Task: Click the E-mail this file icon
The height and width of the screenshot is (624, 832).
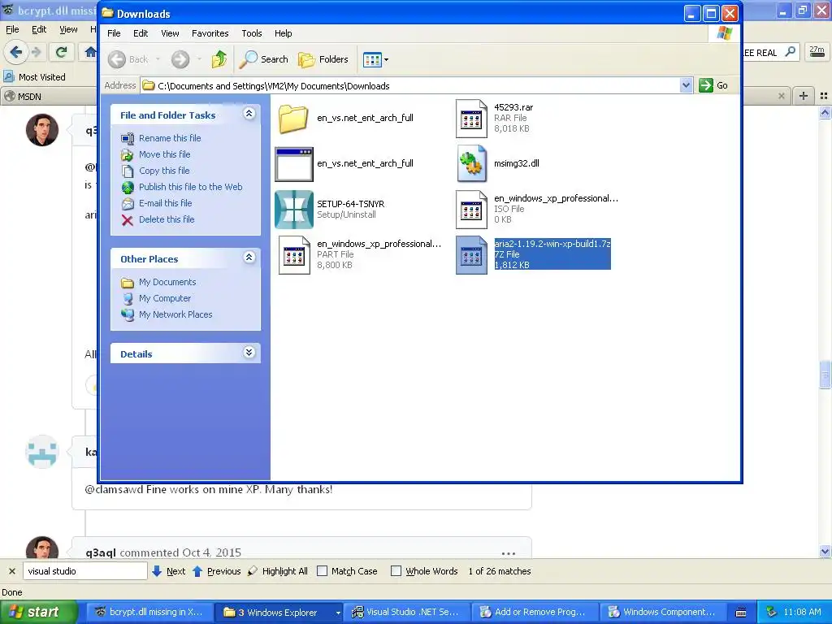Action: pos(128,204)
